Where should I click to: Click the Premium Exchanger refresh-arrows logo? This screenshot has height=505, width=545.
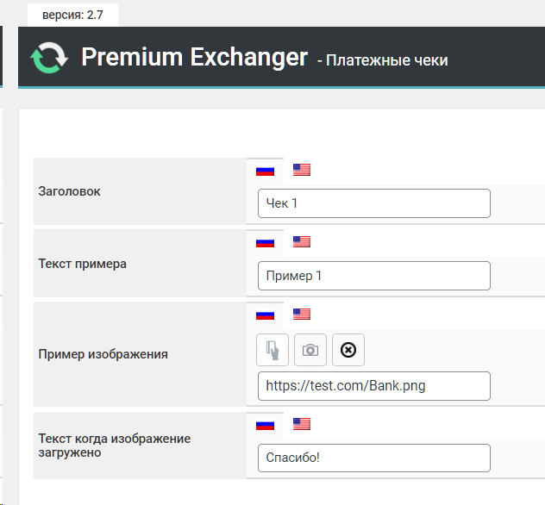click(49, 58)
